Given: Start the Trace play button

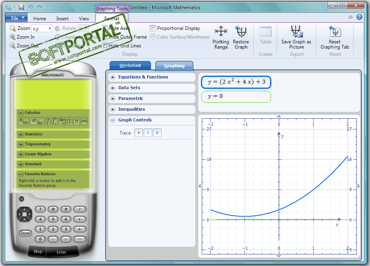Looking at the screenshot, I should [x=139, y=133].
